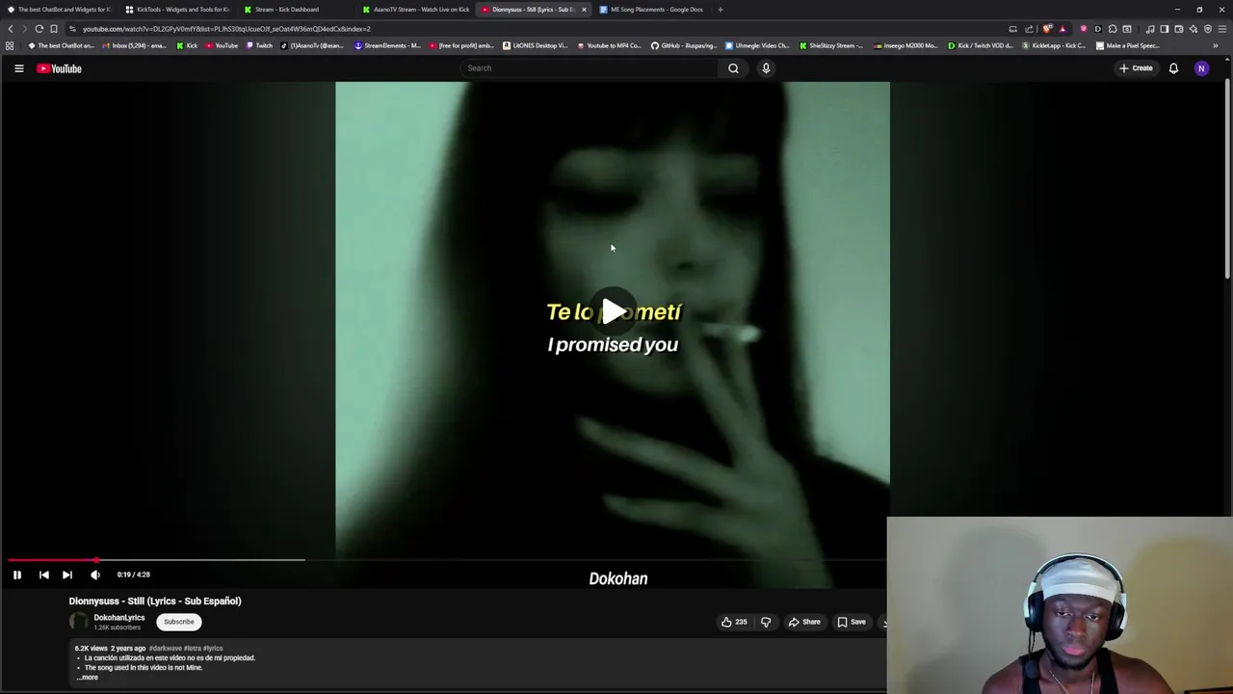The width and height of the screenshot is (1233, 694).
Task: Open the StreamElements bookmark
Action: (x=387, y=45)
